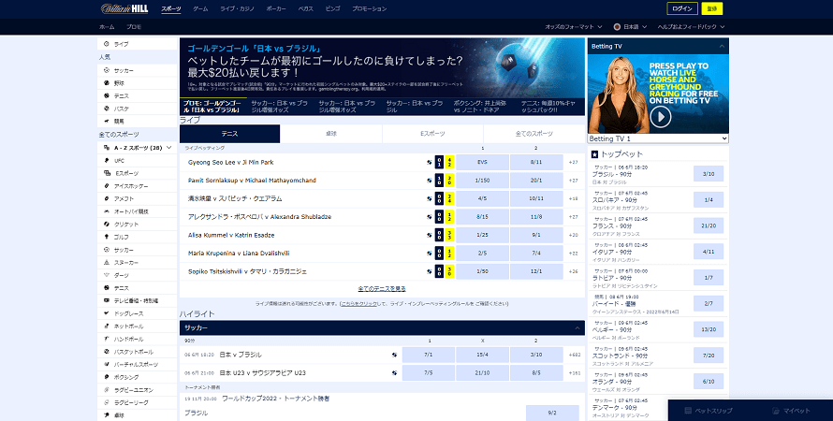833x421 pixels.
Task: Go to ホーム in sub navigation
Action: [x=107, y=26]
